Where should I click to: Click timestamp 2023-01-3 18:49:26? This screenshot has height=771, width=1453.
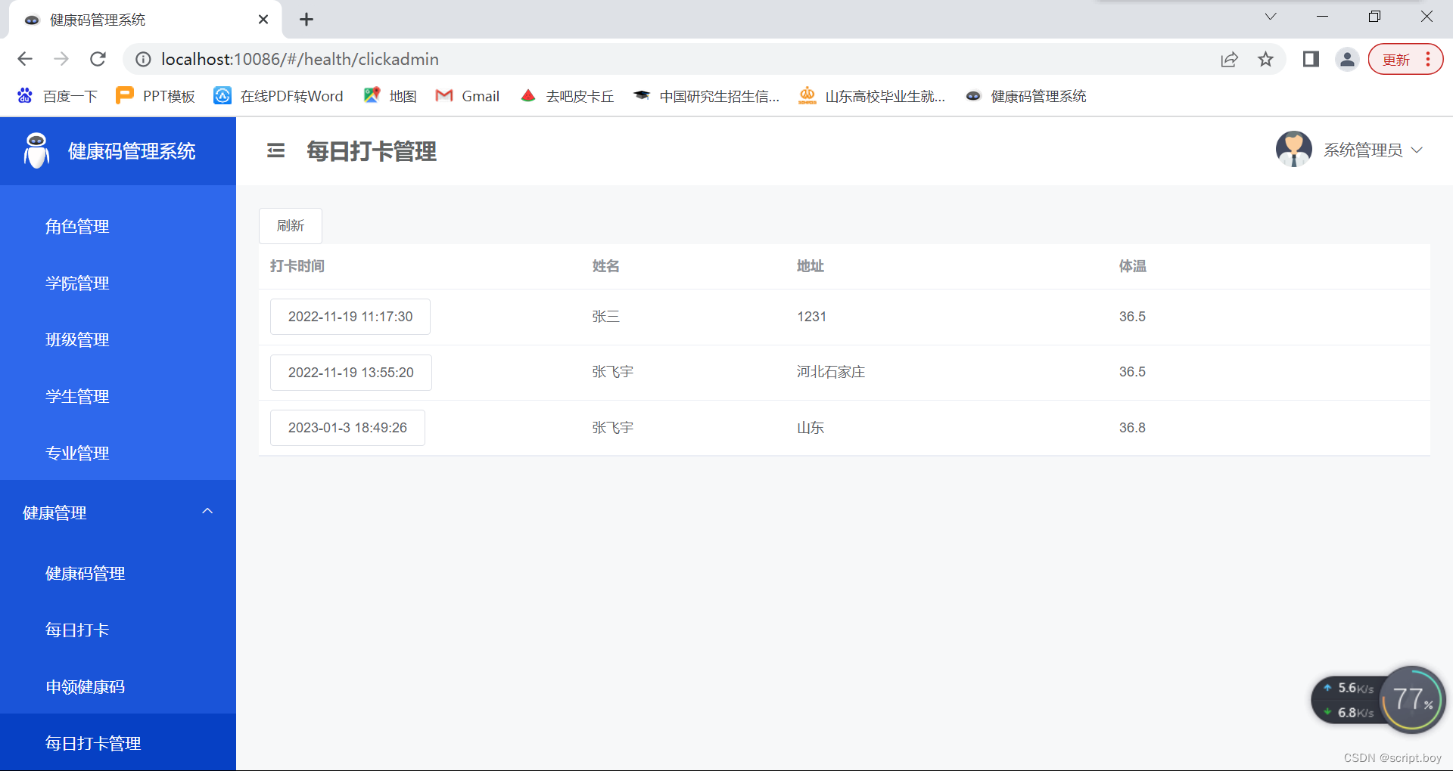(347, 428)
